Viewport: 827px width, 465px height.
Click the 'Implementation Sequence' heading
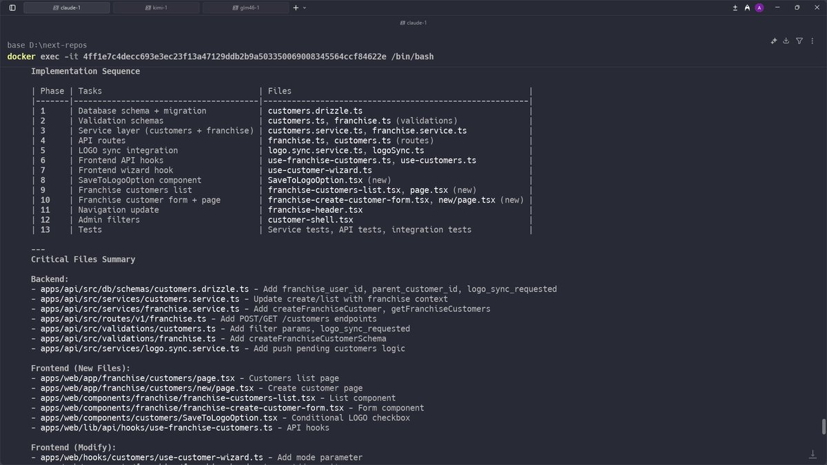[x=85, y=71]
